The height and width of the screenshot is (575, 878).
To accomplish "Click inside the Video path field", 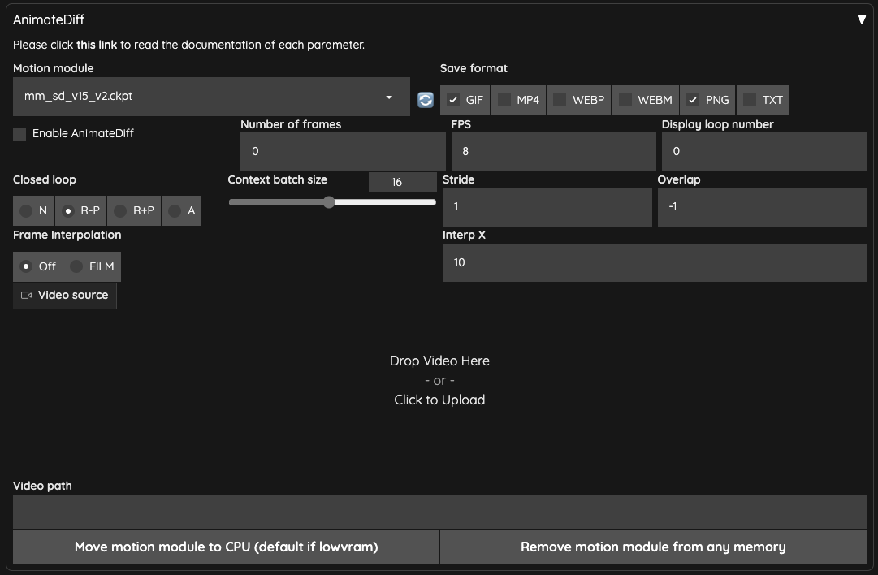I will [439, 510].
